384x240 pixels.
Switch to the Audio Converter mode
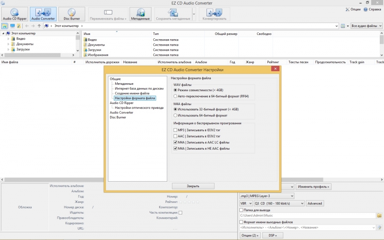(x=43, y=14)
